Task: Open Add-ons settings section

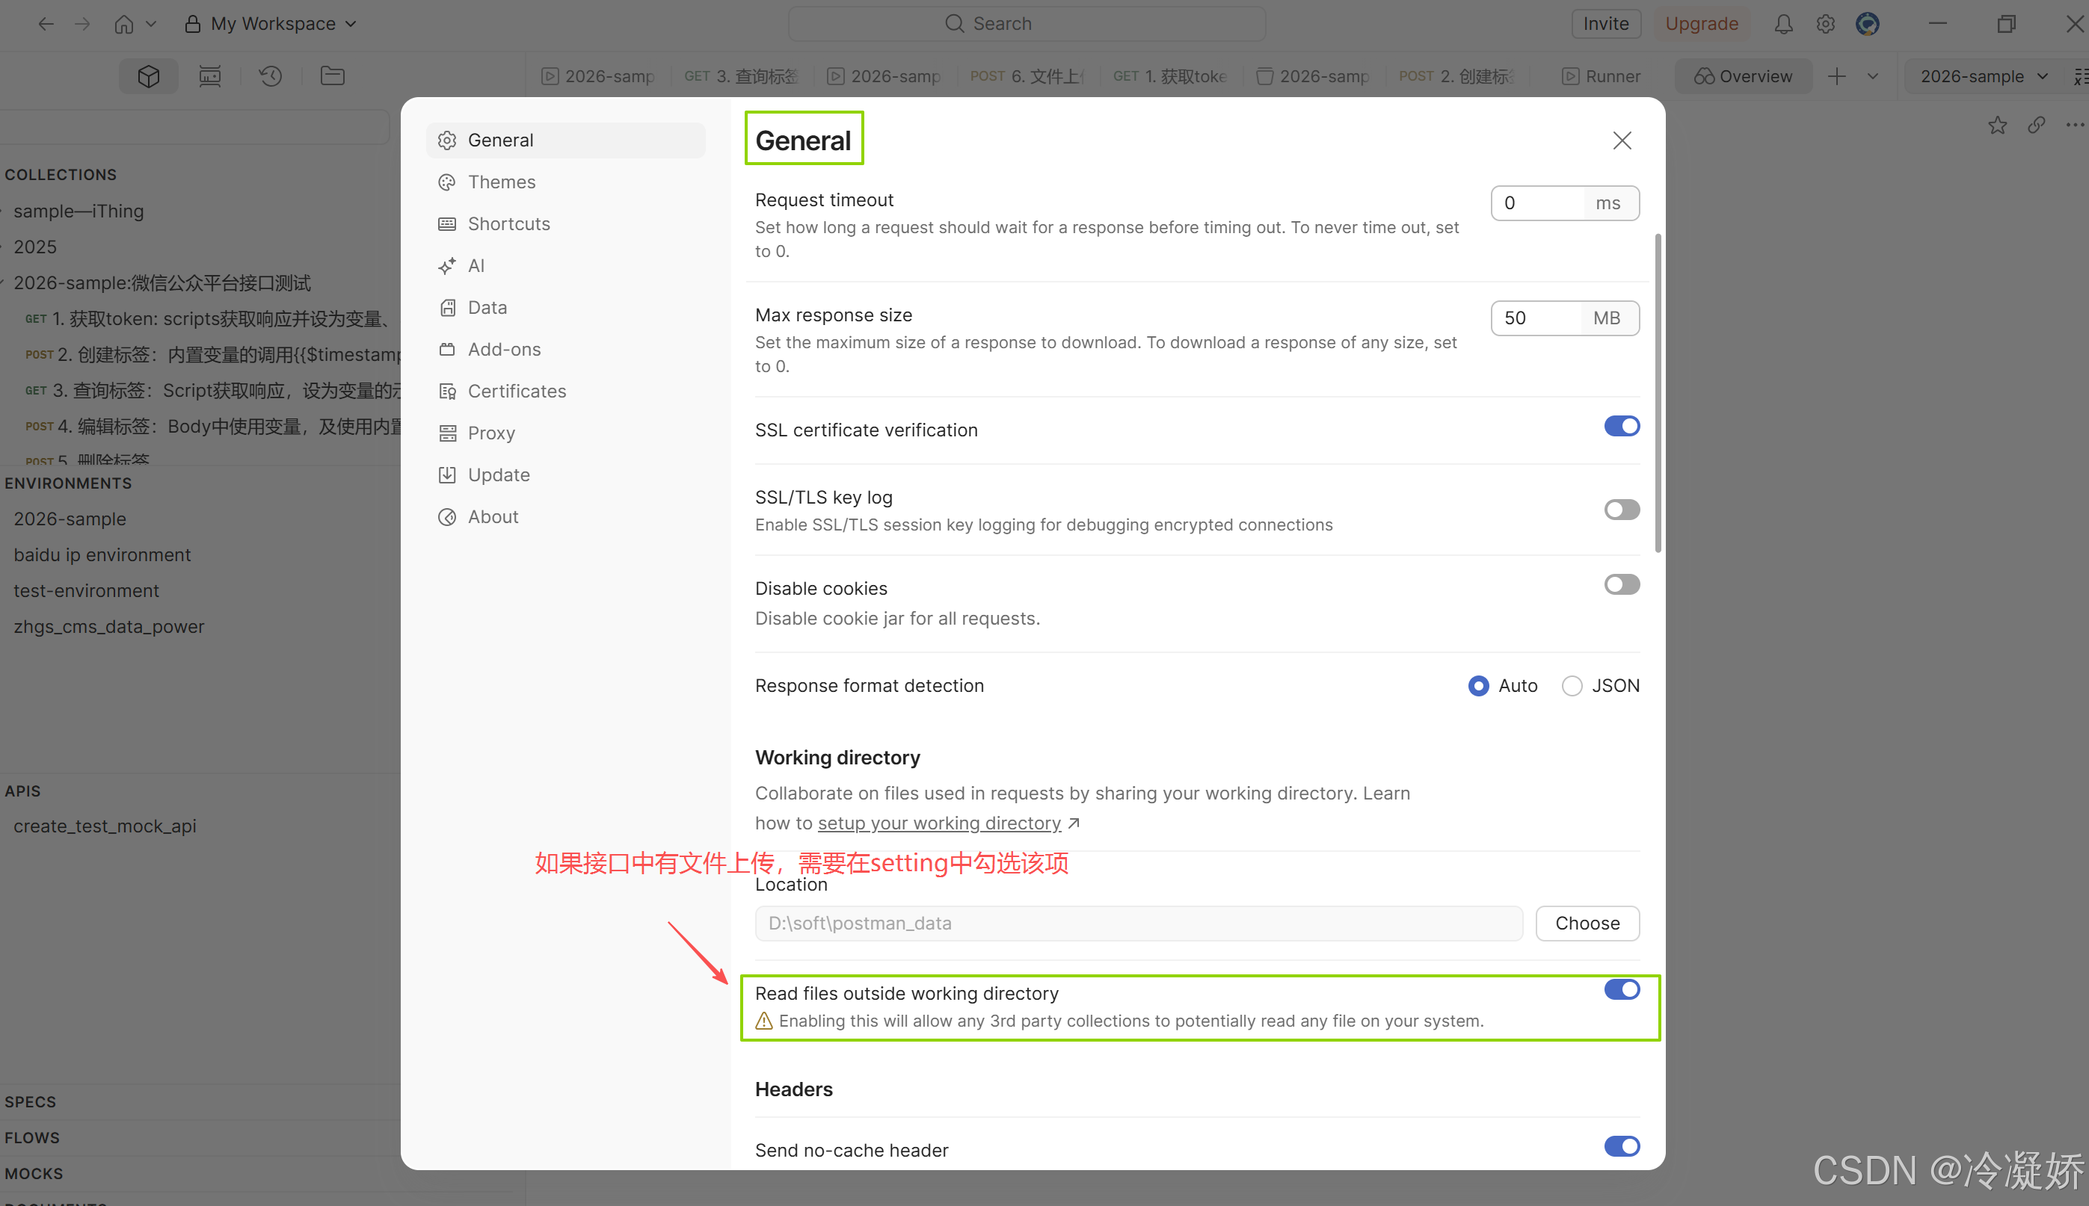Action: tap(566, 350)
